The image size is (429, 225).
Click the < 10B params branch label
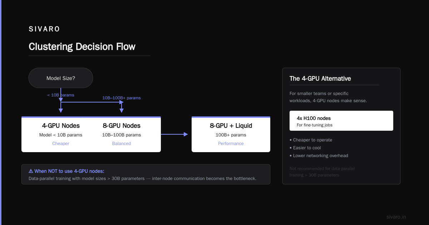click(61, 95)
